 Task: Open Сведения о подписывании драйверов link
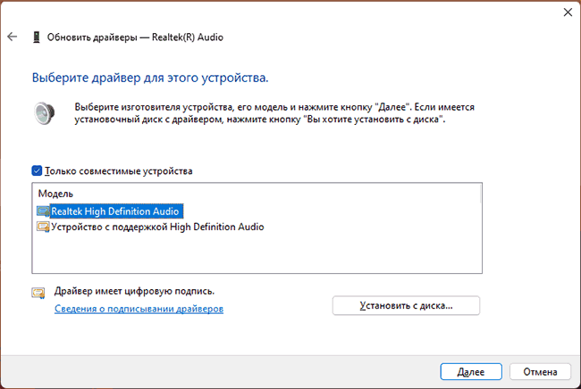tap(139, 309)
